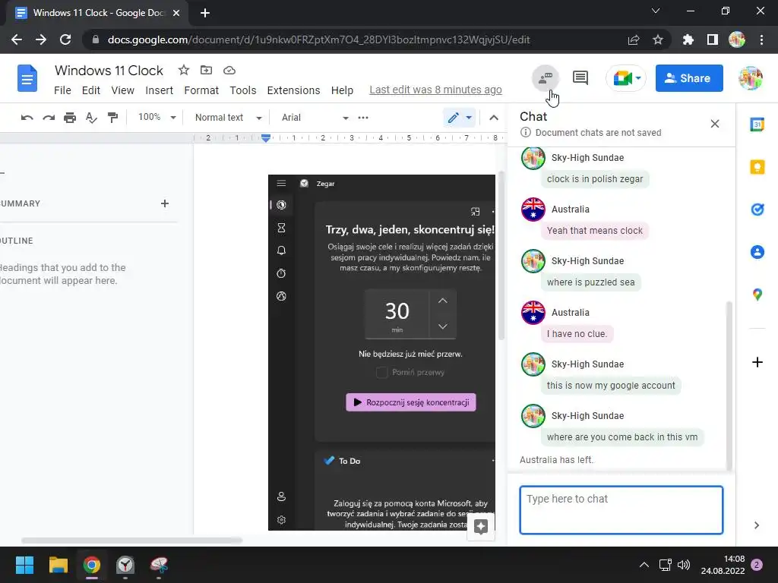Open the View menu

pyautogui.click(x=122, y=90)
